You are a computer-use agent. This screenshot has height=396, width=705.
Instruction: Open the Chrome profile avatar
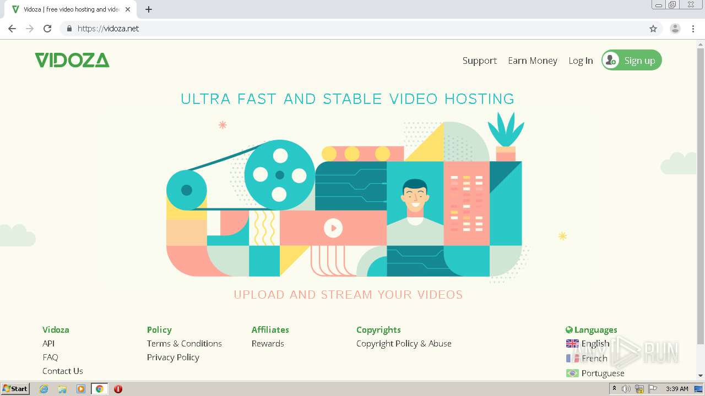pos(675,29)
